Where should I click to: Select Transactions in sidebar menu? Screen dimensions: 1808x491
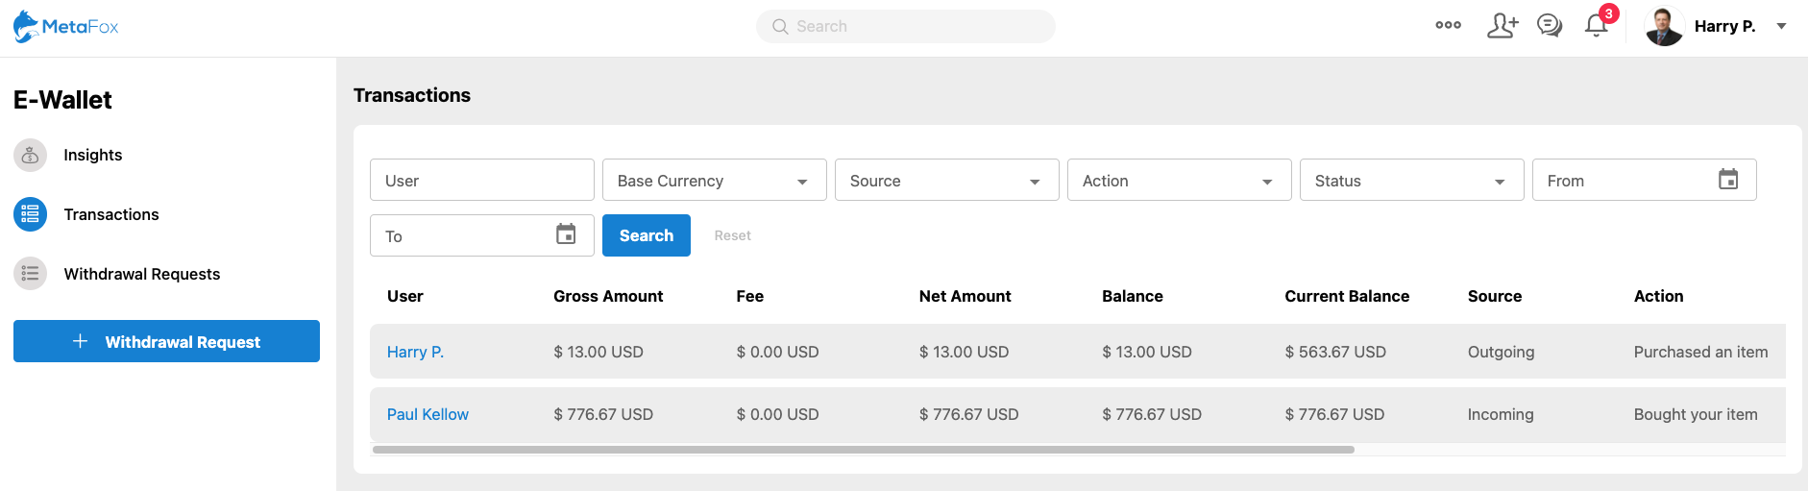click(x=110, y=214)
